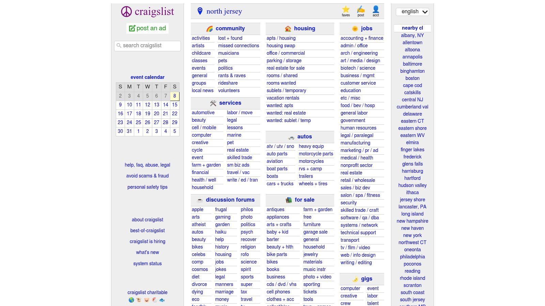This screenshot has width=545, height=306.
Task: Click the chicken emoji under craigslist charitable
Action: (x=154, y=300)
